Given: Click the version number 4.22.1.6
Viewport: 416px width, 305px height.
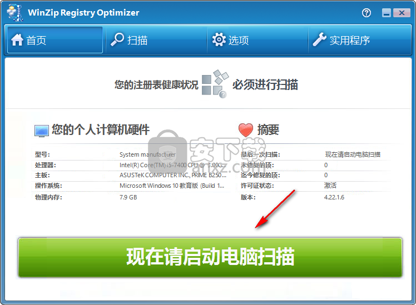Looking at the screenshot, I should [334, 197].
